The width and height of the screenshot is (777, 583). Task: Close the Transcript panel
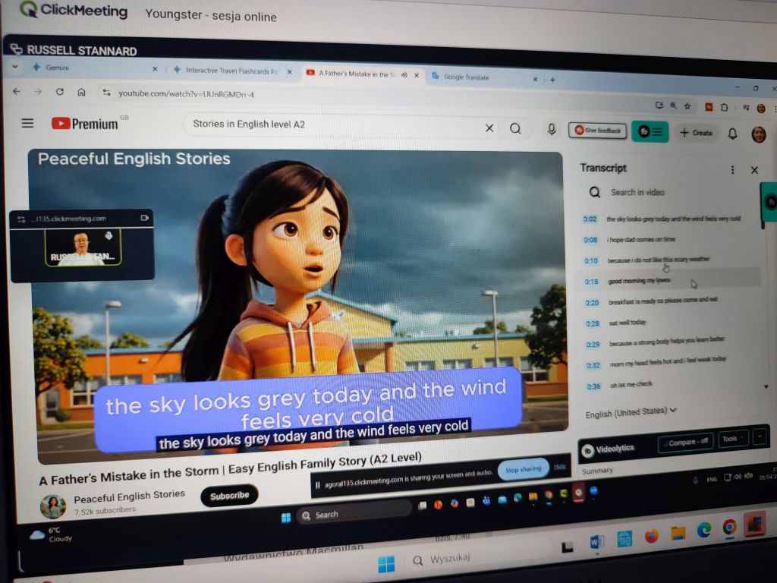[x=754, y=170]
